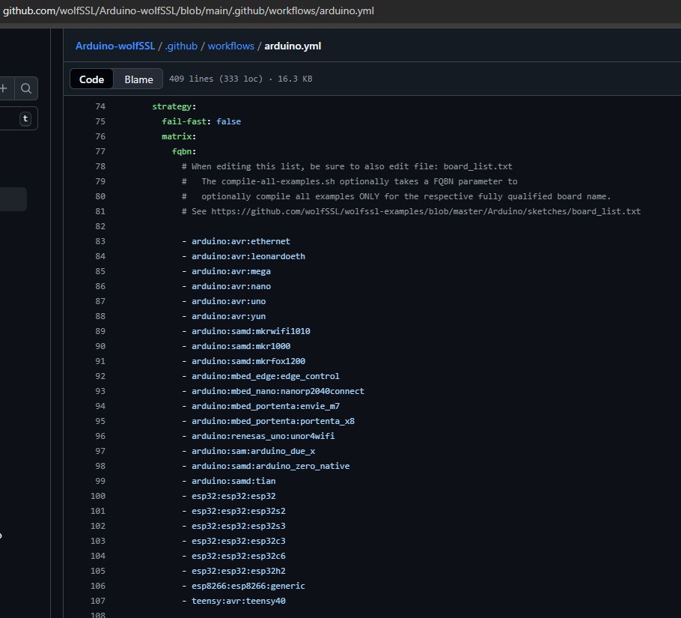The image size is (681, 618).
Task: Click the arduino:samd:mkrwifi1010 entry
Action: pos(251,331)
